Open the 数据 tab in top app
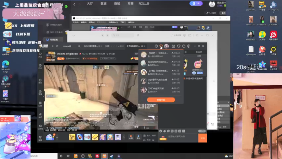 tap(103, 4)
